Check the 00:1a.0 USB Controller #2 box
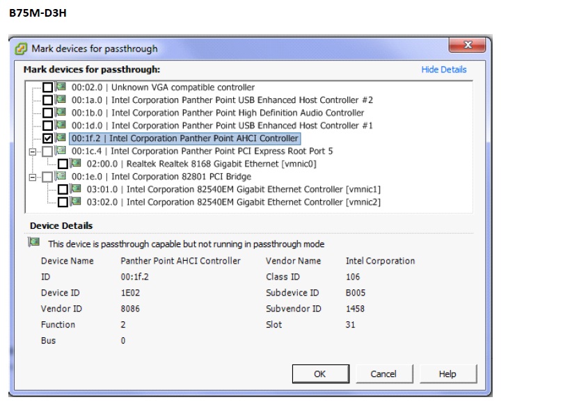 point(47,100)
